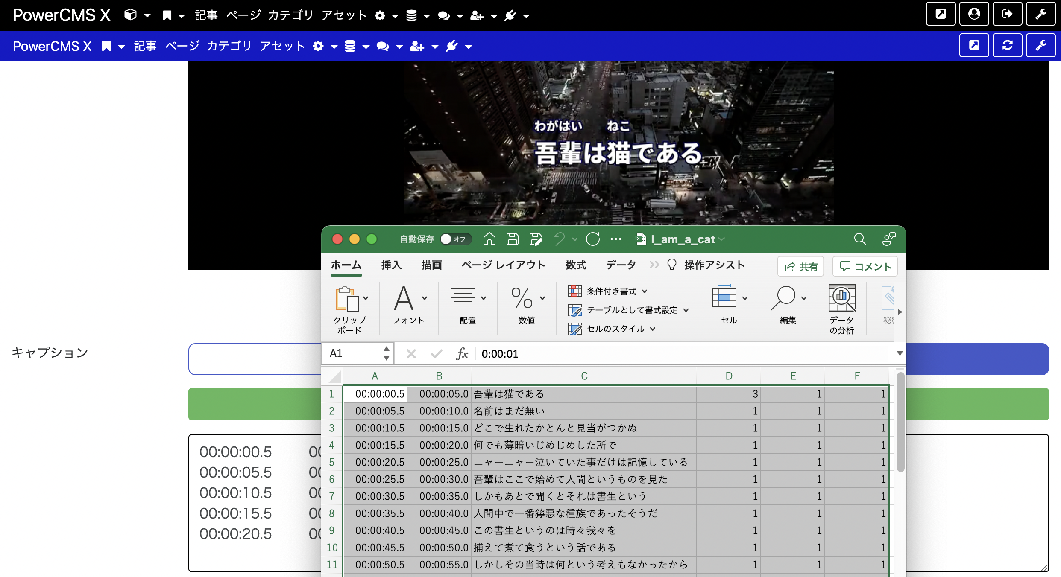Click the external-link icon in the blue toolbar
The width and height of the screenshot is (1061, 577).
click(974, 45)
